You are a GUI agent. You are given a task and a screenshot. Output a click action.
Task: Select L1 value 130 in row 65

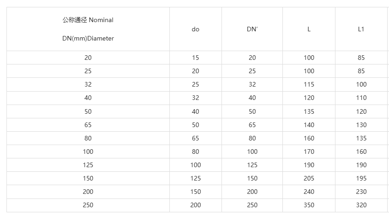[x=361, y=125]
